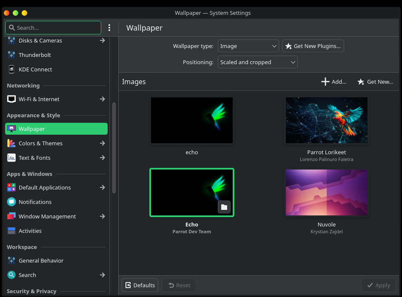This screenshot has height=297, width=402.
Task: Select Default Applications in sidebar
Action: 45,187
